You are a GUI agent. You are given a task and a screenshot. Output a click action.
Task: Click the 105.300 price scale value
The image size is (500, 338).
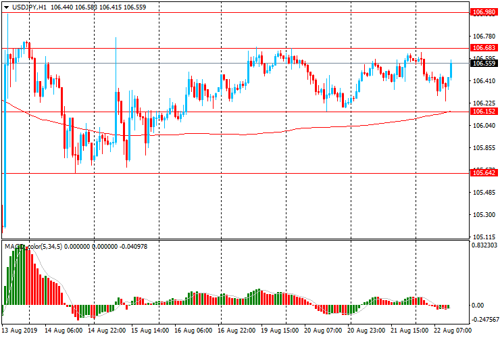484,215
